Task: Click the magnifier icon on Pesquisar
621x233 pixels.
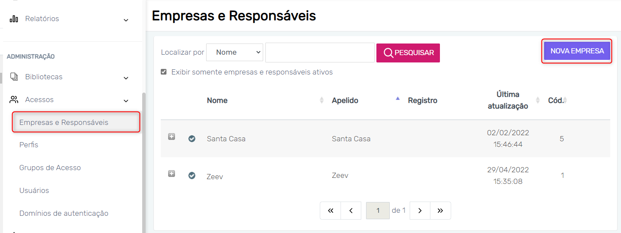Action: pos(388,53)
